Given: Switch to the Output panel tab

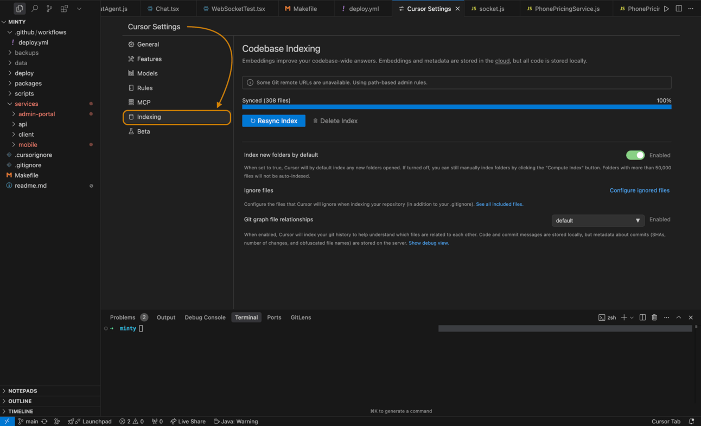Looking at the screenshot, I should (166, 317).
